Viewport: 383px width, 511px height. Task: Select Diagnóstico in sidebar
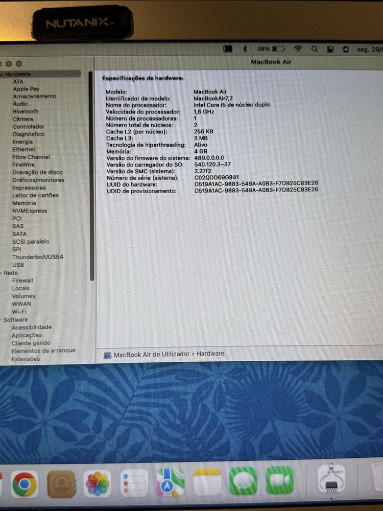click(x=28, y=134)
